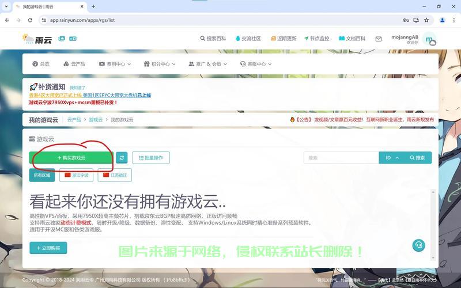461x288 pixels.
Task: Click the panel vertical scrollbar
Action: tap(433, 225)
